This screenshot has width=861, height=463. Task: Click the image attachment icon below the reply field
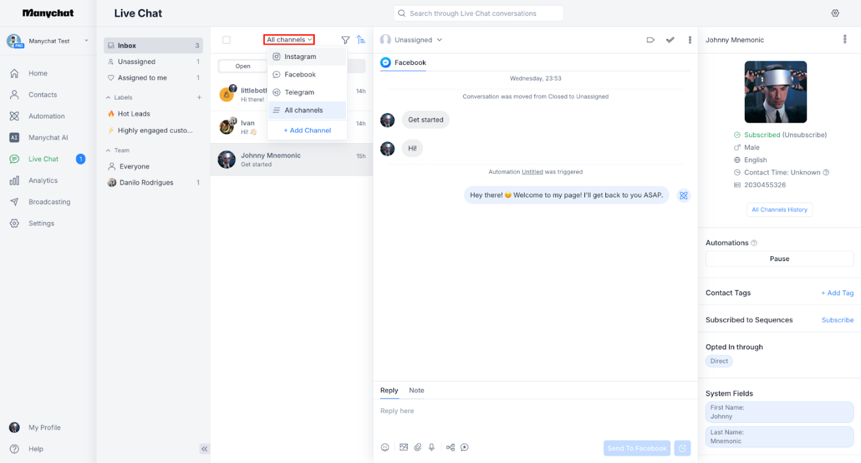(404, 447)
